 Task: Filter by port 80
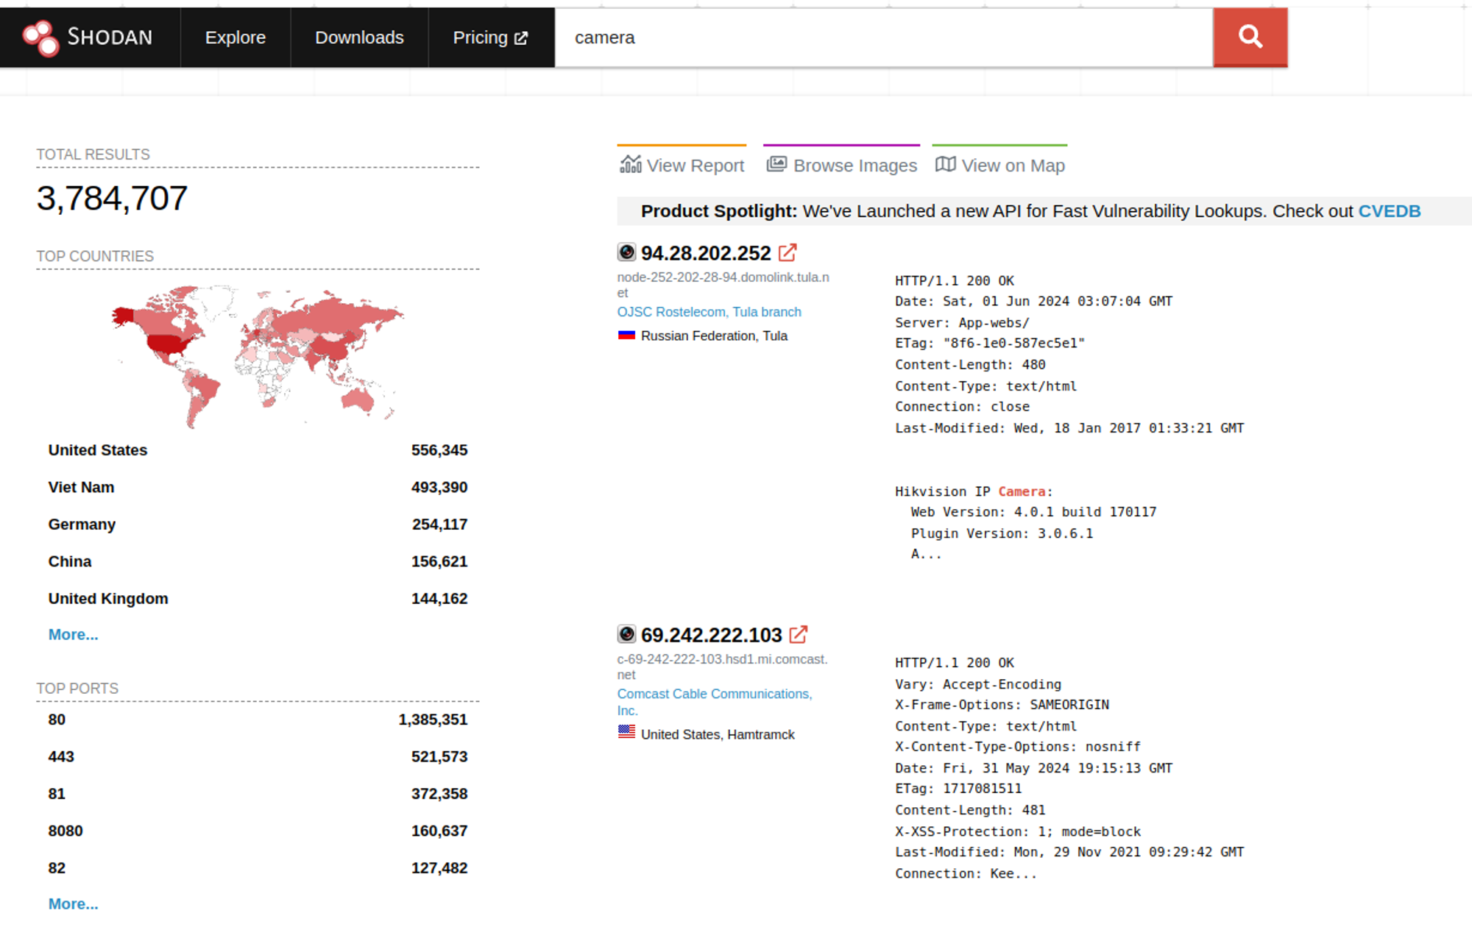tap(258, 720)
